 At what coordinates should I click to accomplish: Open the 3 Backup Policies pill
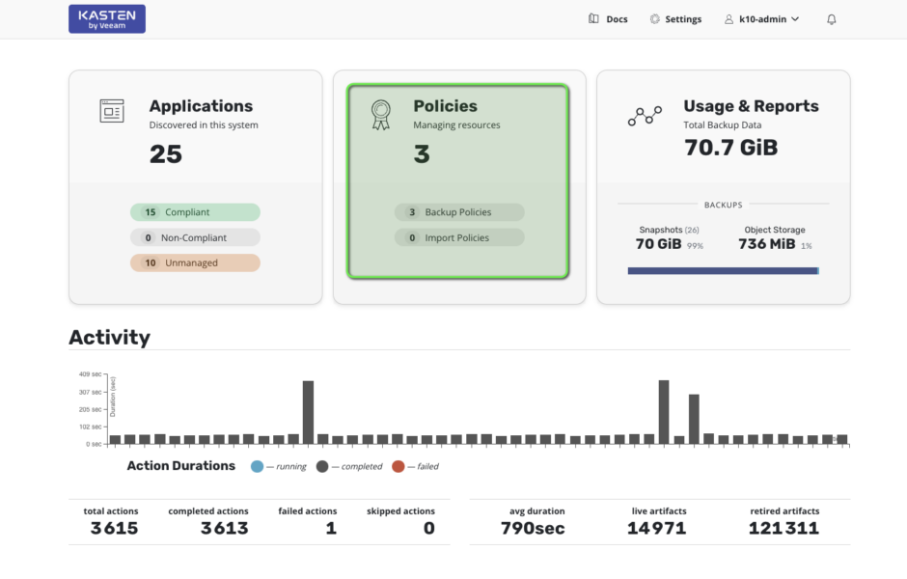[459, 212]
